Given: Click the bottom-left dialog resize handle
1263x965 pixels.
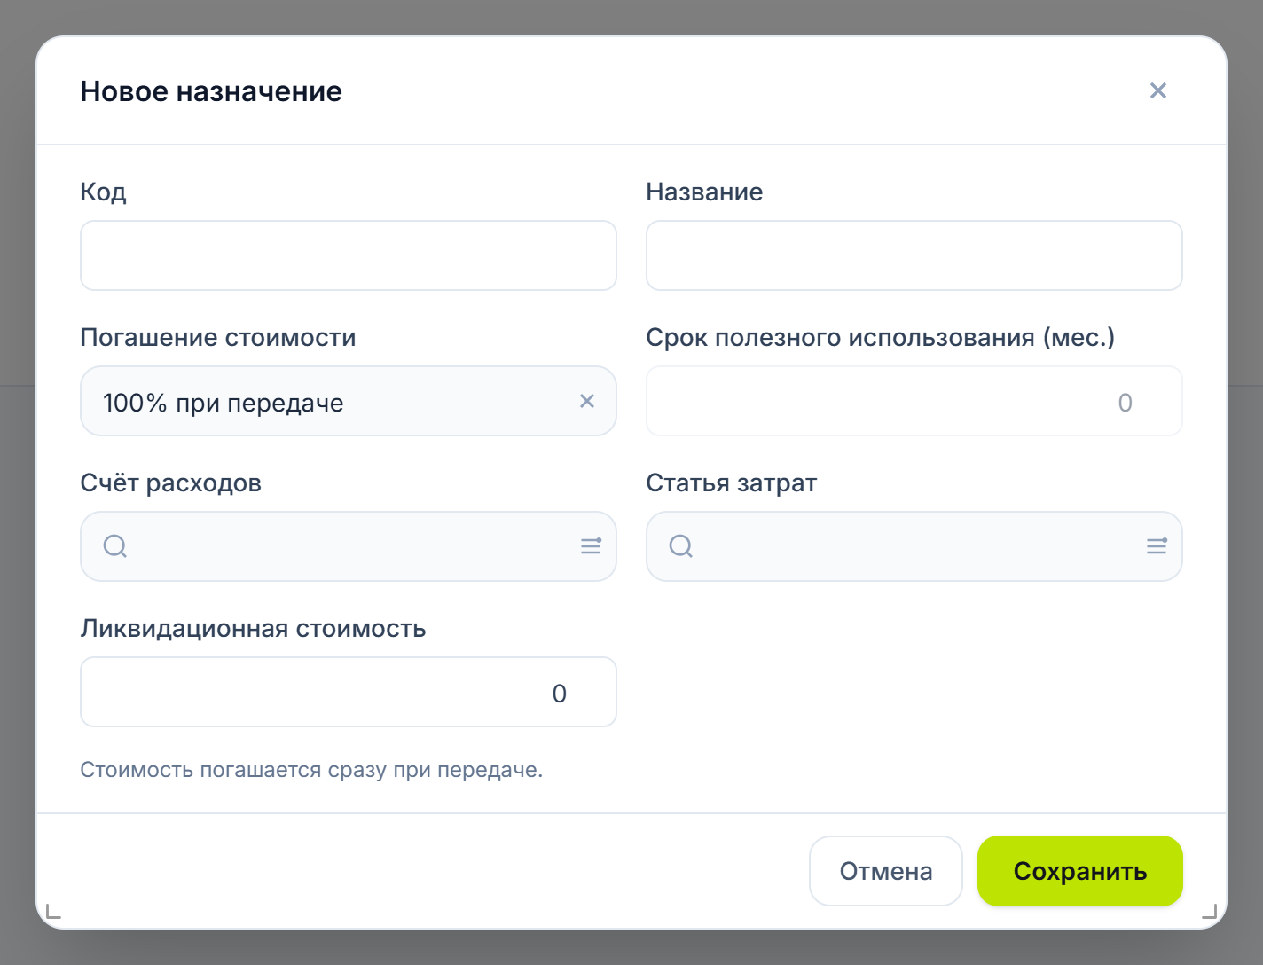Looking at the screenshot, I should click(53, 911).
